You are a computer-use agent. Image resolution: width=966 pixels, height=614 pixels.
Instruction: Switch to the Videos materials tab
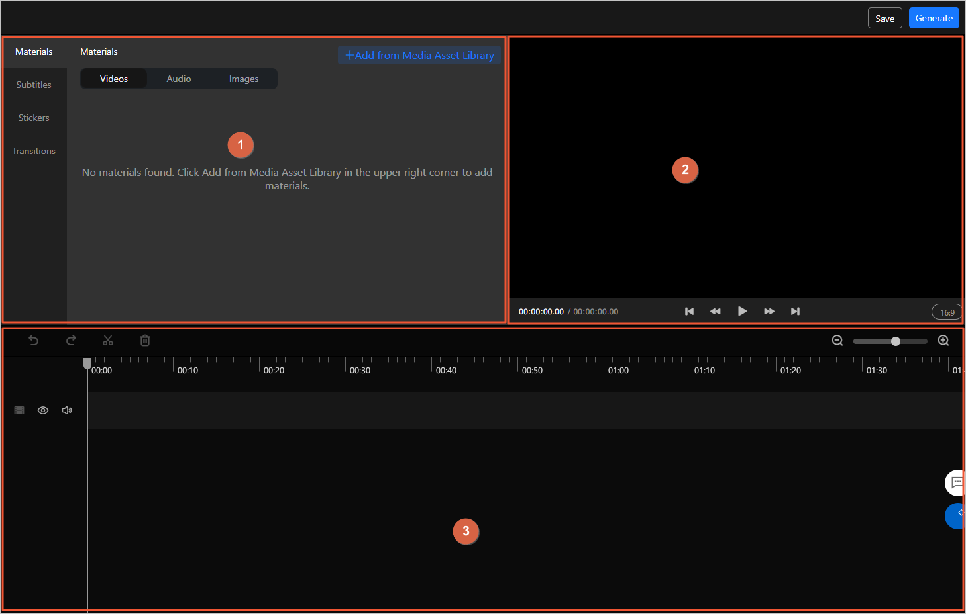point(114,79)
